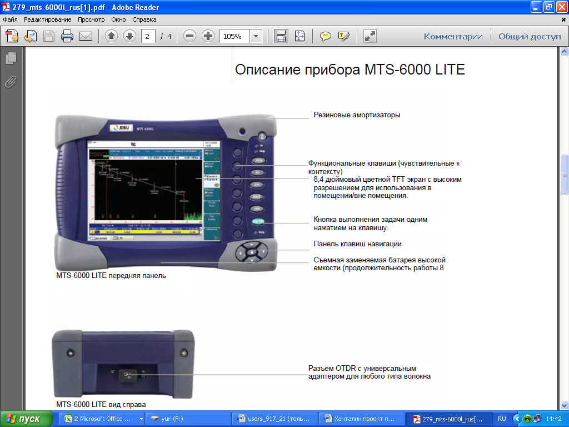This screenshot has height=427, width=569.
Task: Open the Окно menu
Action: point(118,19)
